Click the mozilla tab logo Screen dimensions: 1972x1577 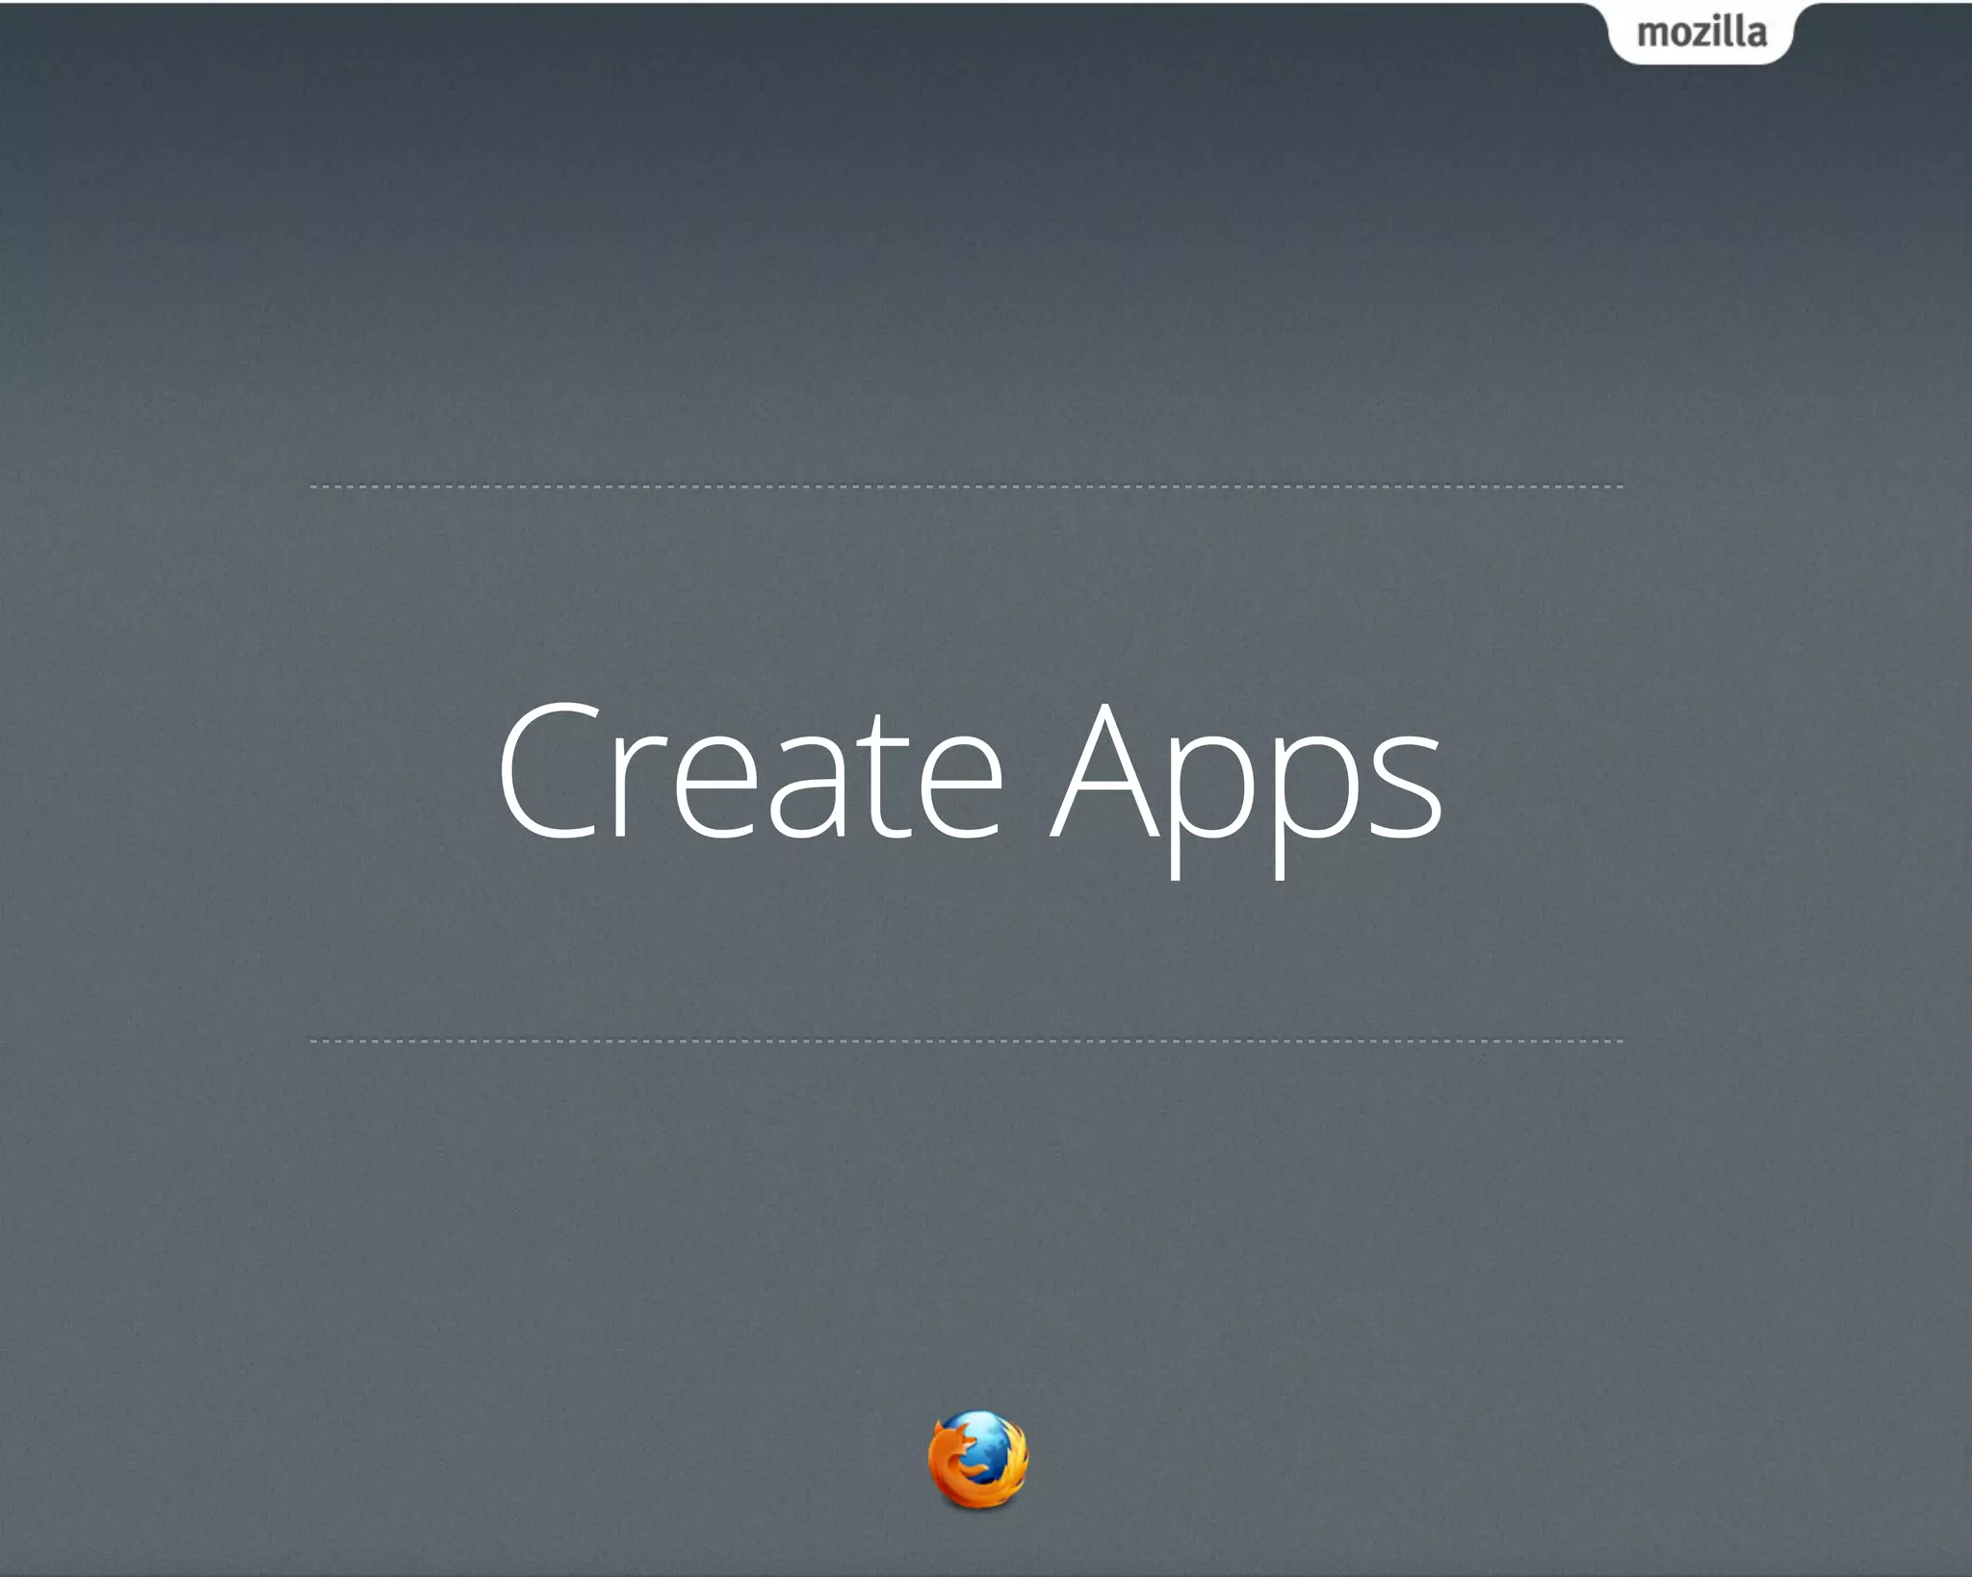(x=1701, y=33)
